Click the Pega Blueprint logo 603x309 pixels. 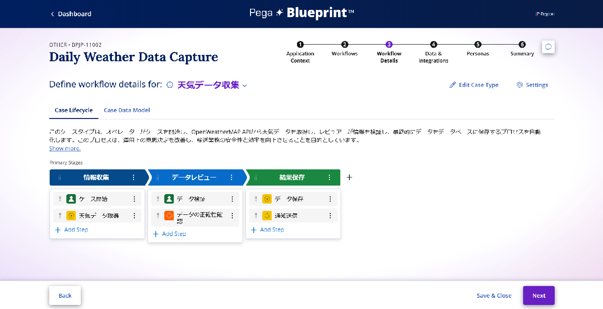pos(301,13)
